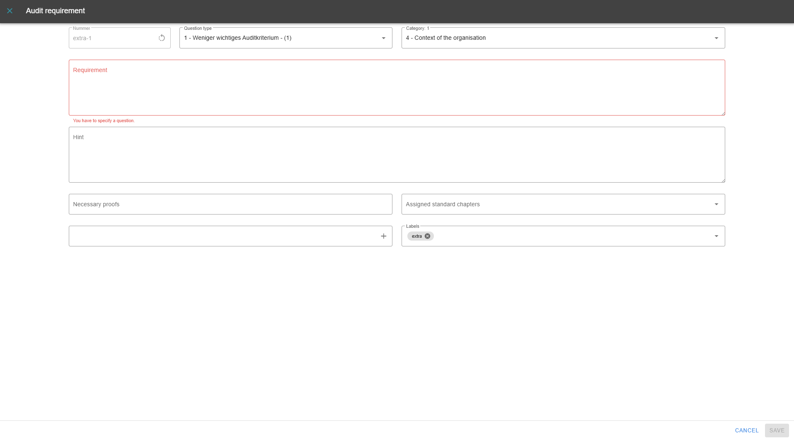The image size is (794, 439).
Task: Open the Question type dropdown arrow
Action: tap(383, 38)
